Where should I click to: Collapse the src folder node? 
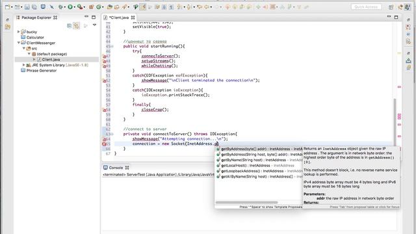pos(24,48)
